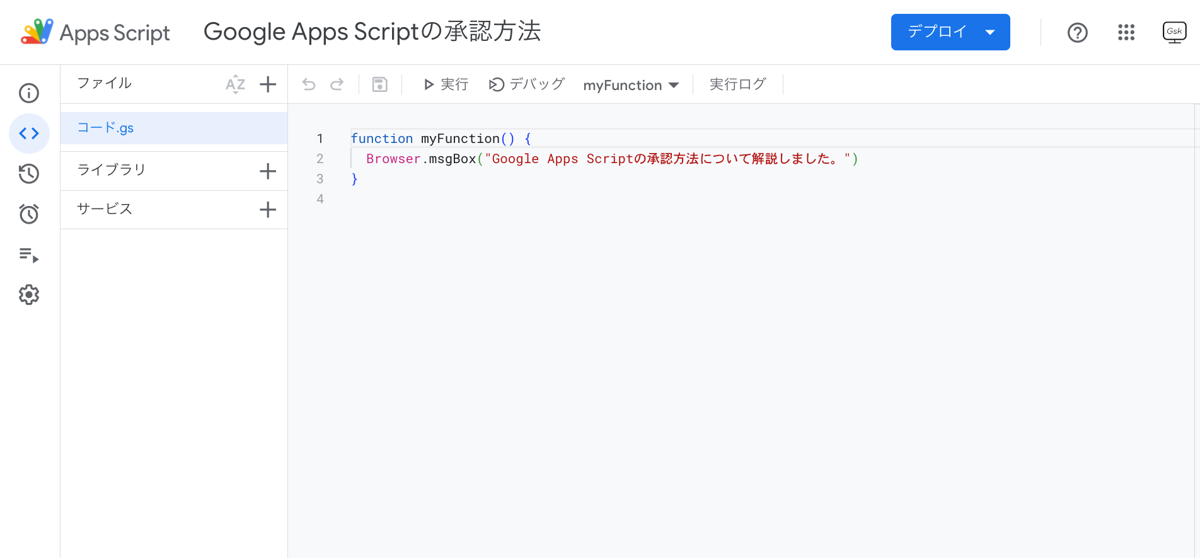Click the ライブラリ section label

[x=111, y=169]
